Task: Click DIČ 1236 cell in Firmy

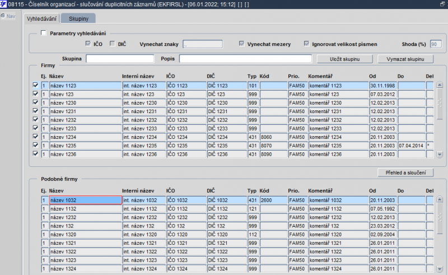Action: 227,154
